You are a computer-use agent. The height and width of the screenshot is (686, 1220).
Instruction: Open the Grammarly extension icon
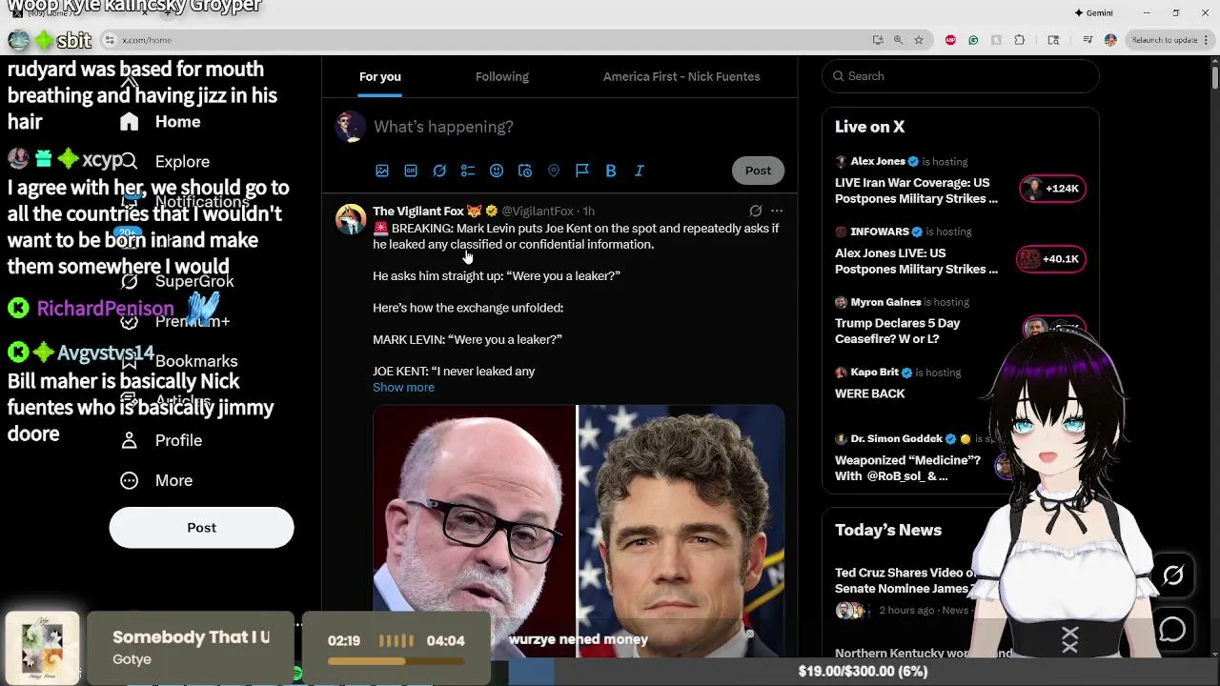coord(973,40)
